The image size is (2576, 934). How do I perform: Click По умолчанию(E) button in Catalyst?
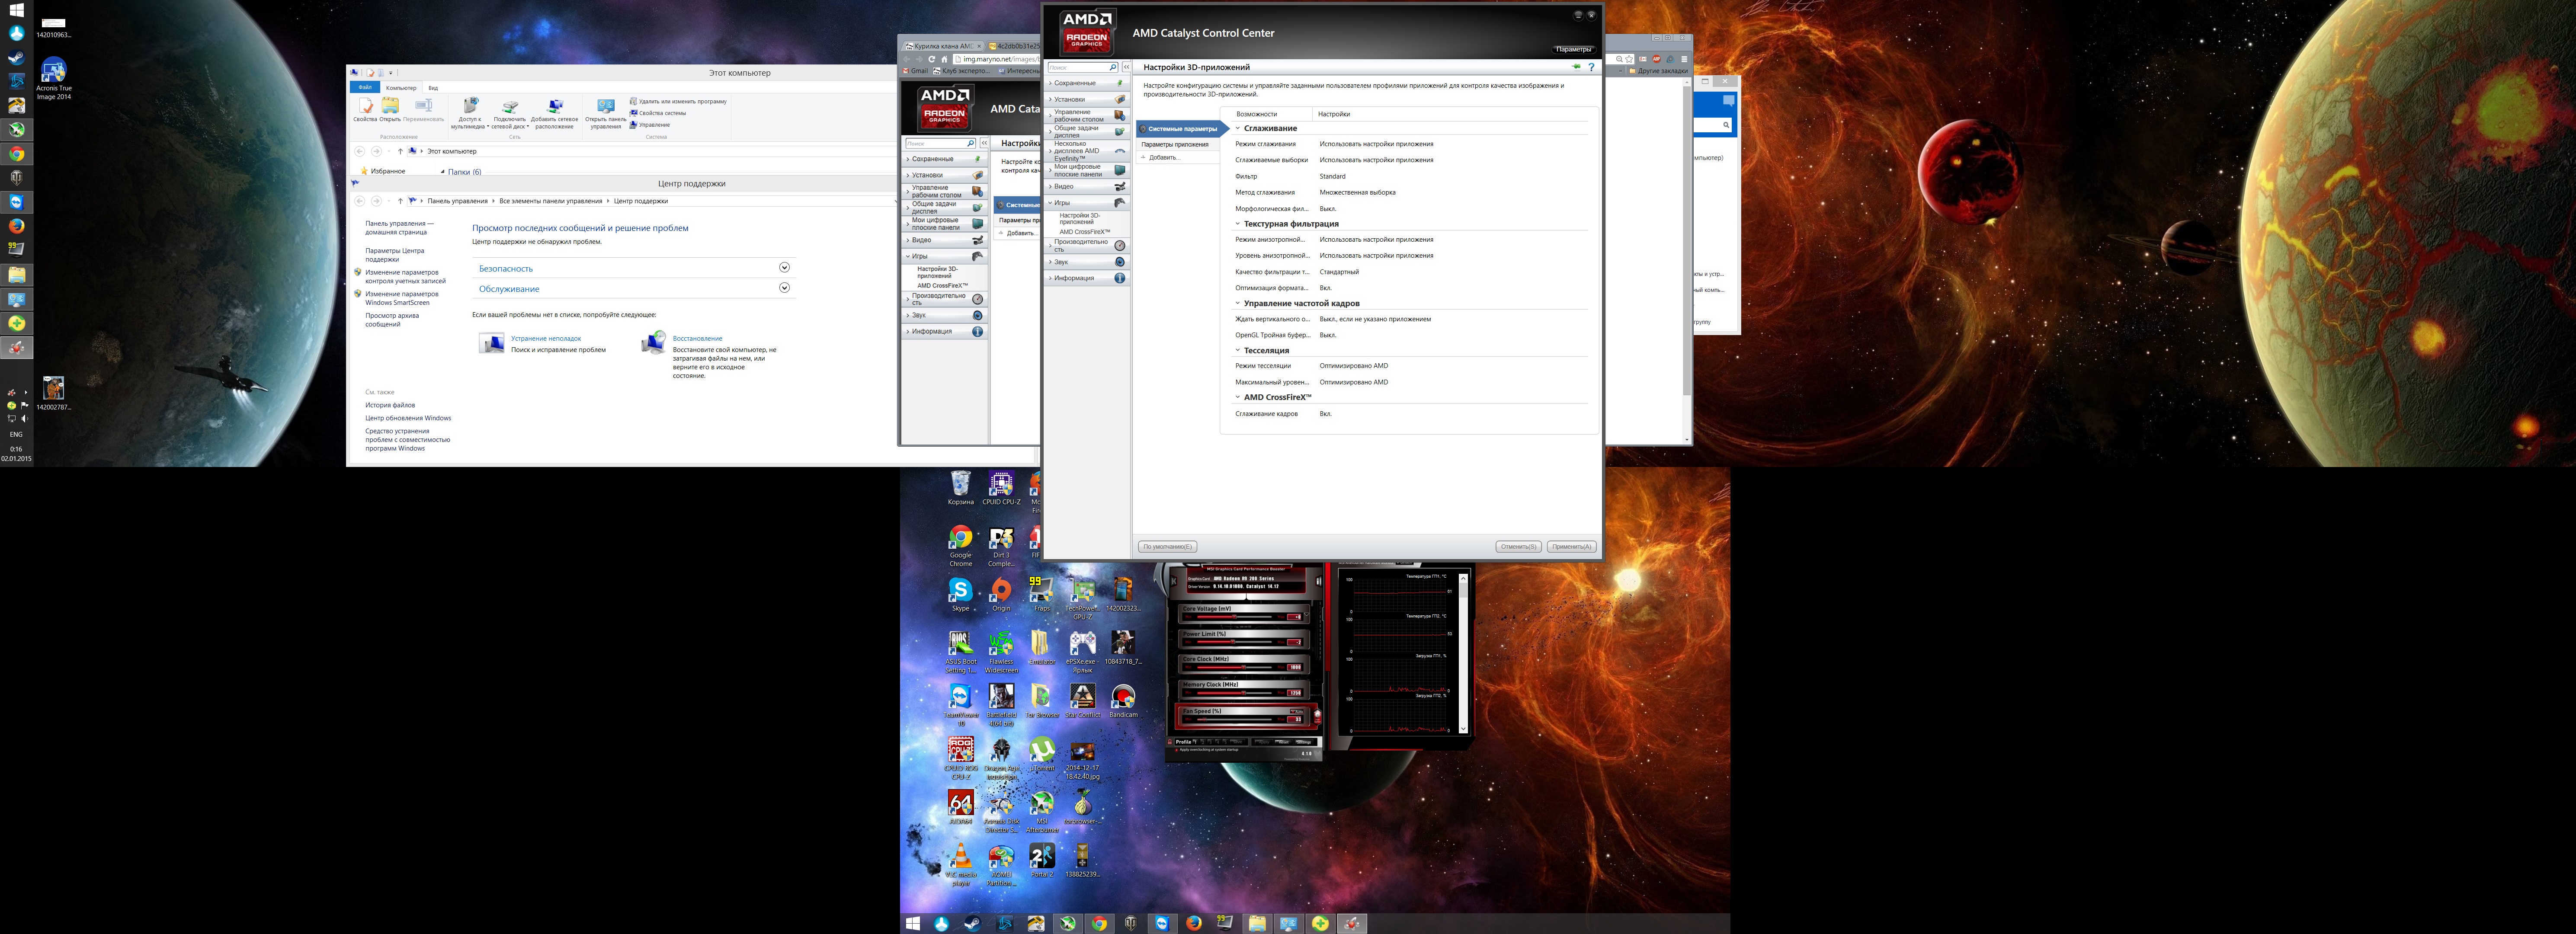click(x=1167, y=547)
